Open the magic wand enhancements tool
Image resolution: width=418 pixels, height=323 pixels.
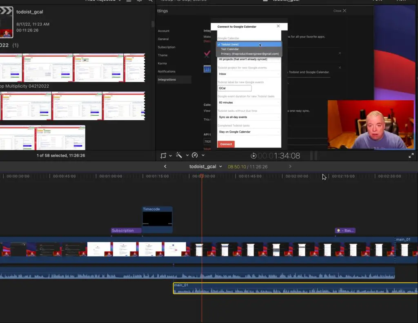pyautogui.click(x=179, y=155)
